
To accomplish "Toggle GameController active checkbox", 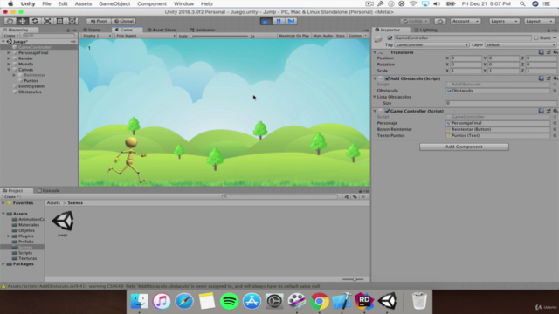I will [x=390, y=38].
